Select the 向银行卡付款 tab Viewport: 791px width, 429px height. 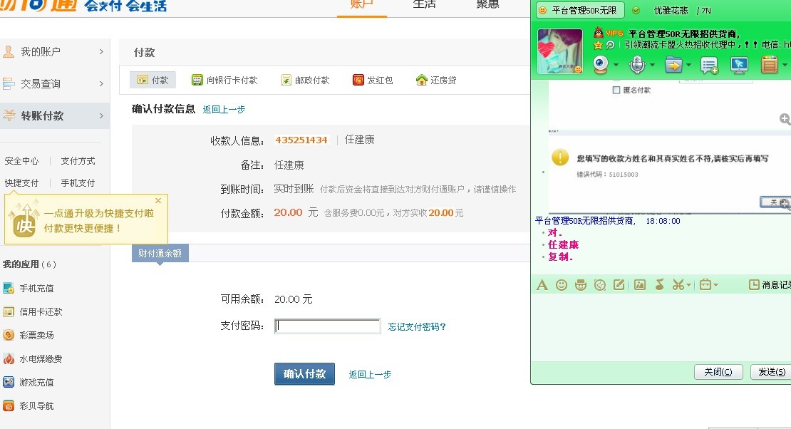coord(225,80)
